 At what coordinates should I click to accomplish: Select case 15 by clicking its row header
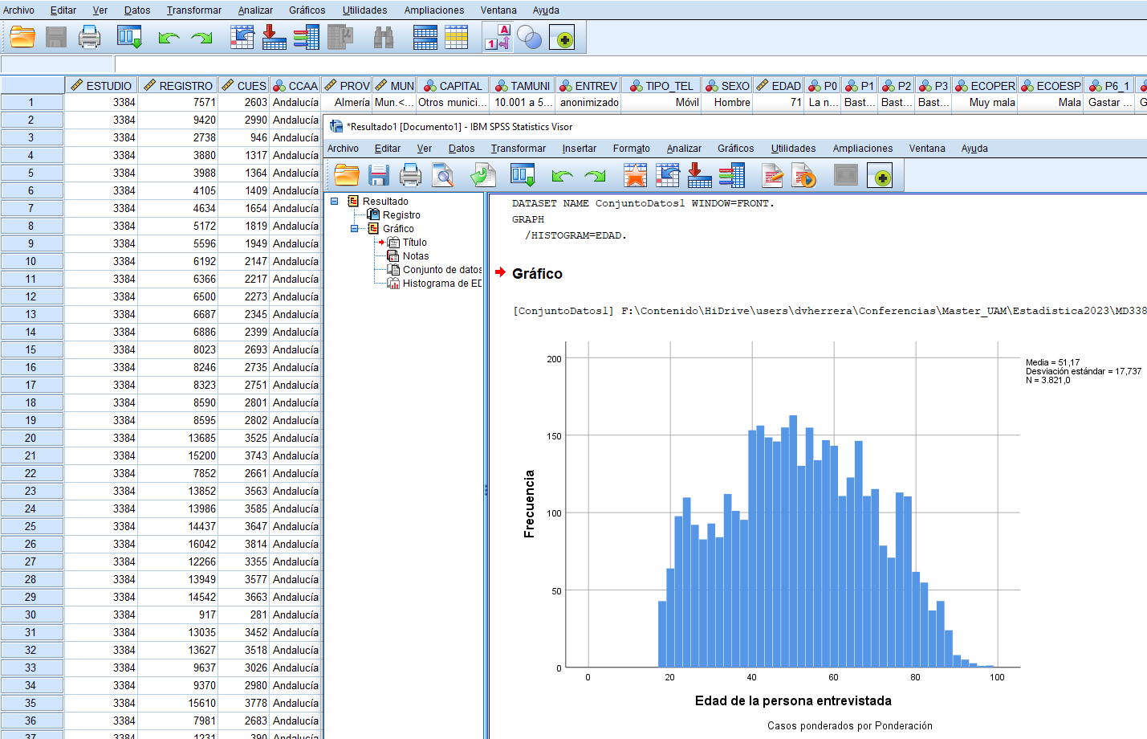coord(32,349)
